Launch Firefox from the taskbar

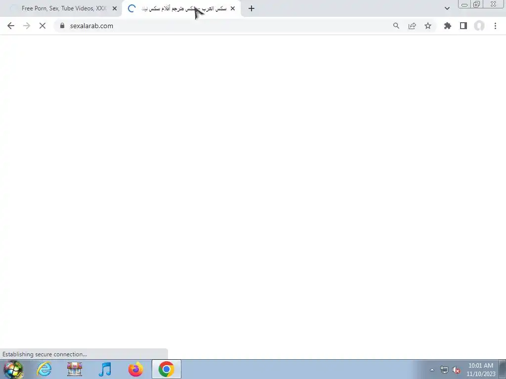(x=135, y=369)
